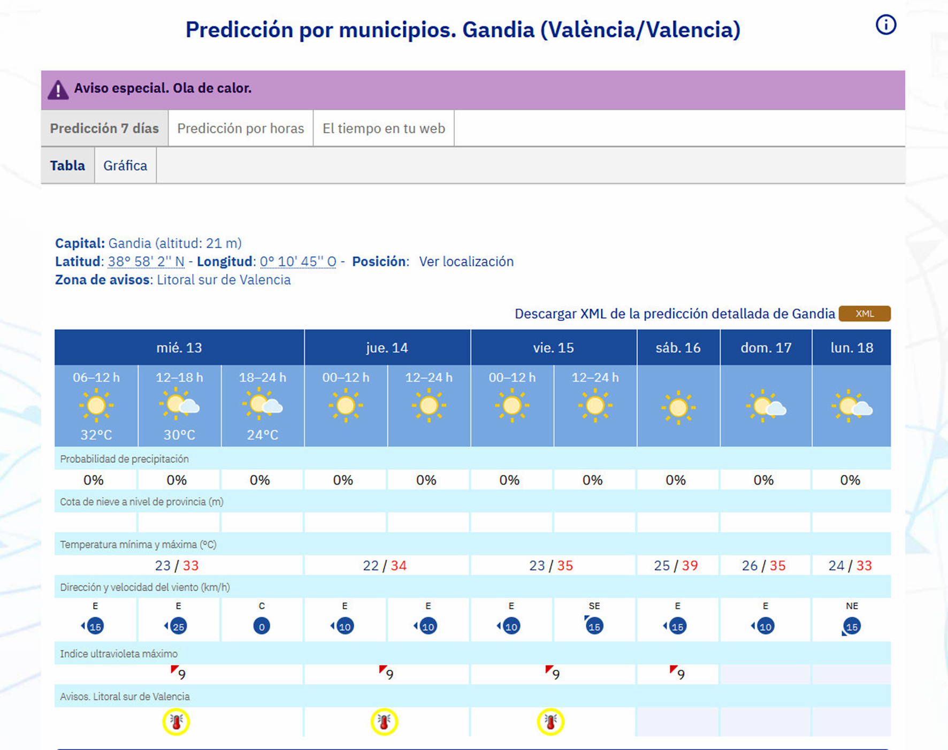Click the sunny icon for mié. 13 06–12 h
948x750 pixels.
(96, 405)
